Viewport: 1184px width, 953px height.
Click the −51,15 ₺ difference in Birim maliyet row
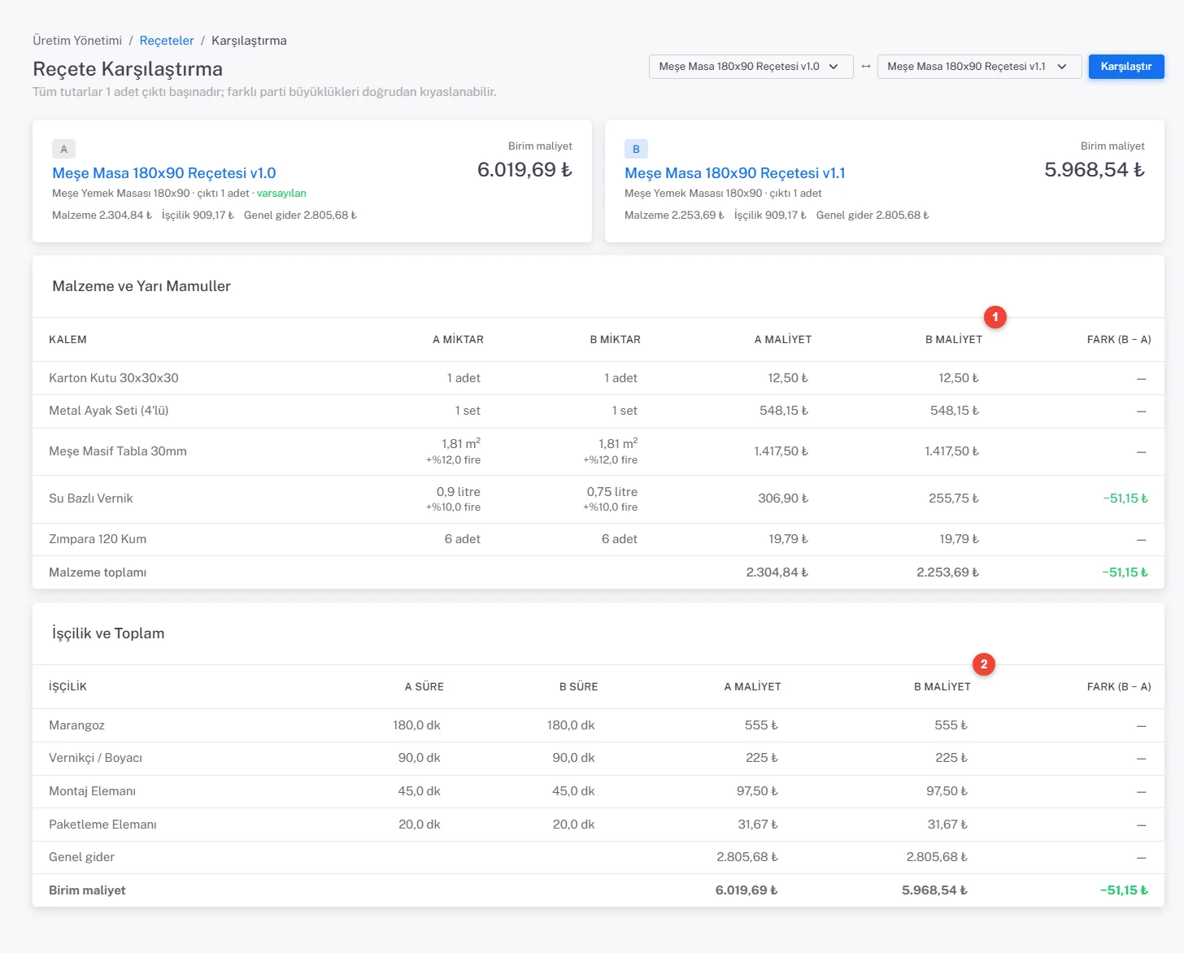(x=1124, y=890)
